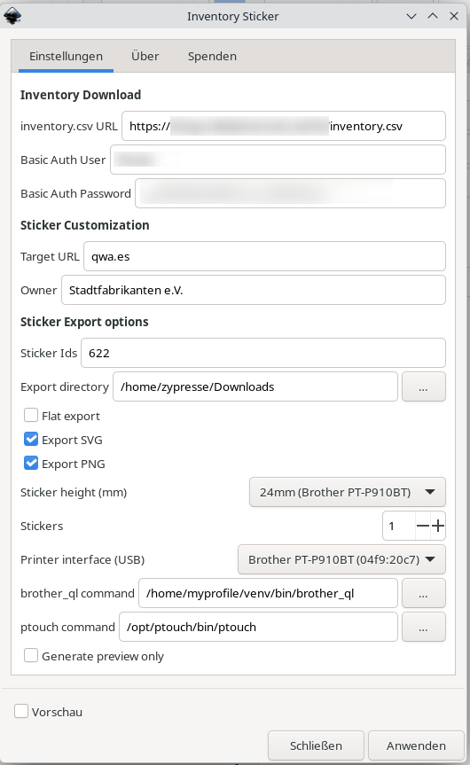Open the Sticker height dropdown
Viewport: 470px width, 765px height.
pyautogui.click(x=348, y=492)
